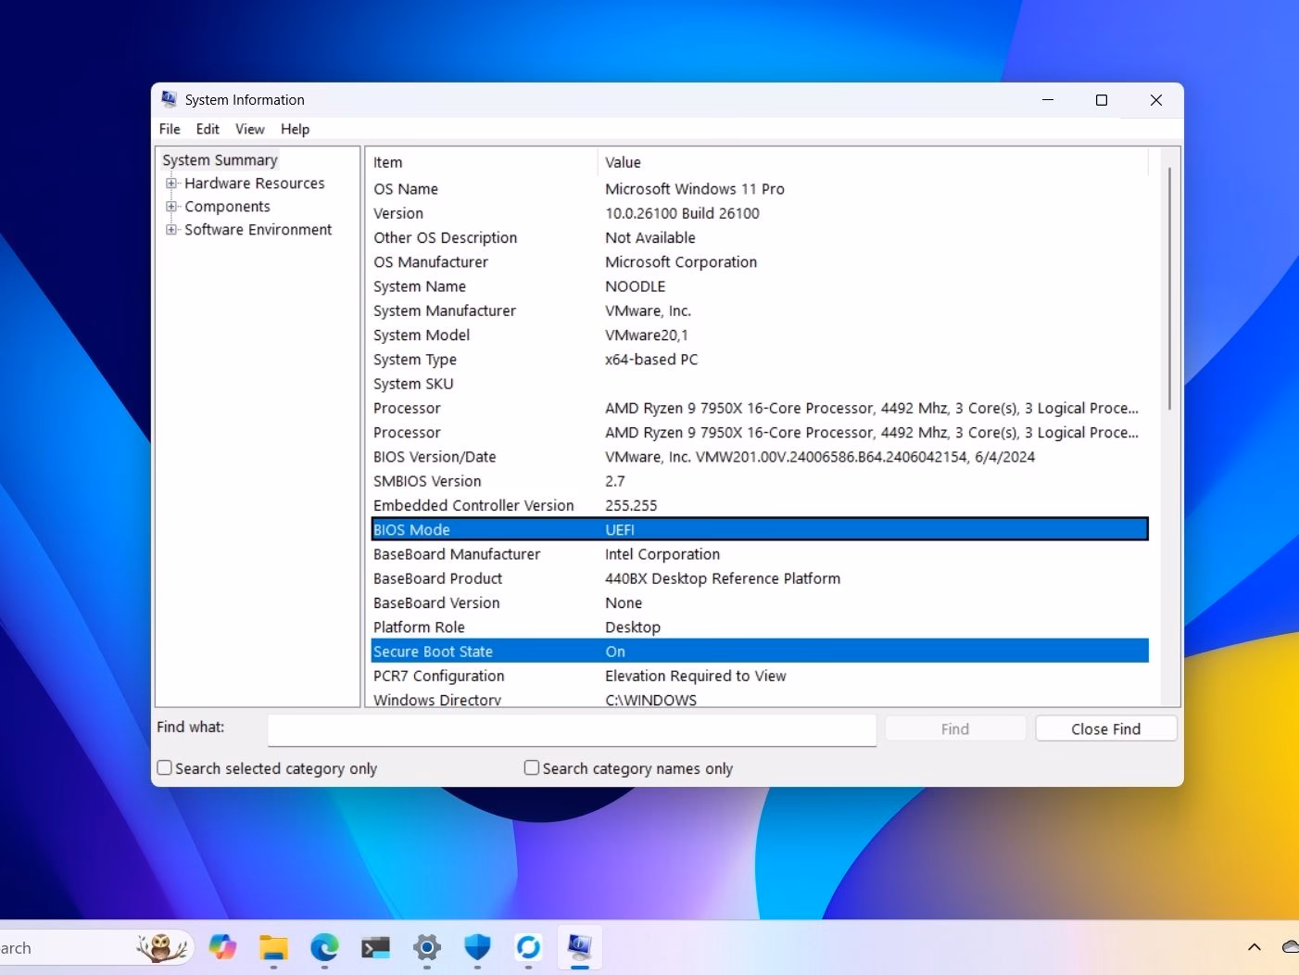
Task: Select the System Model row
Action: click(x=760, y=335)
